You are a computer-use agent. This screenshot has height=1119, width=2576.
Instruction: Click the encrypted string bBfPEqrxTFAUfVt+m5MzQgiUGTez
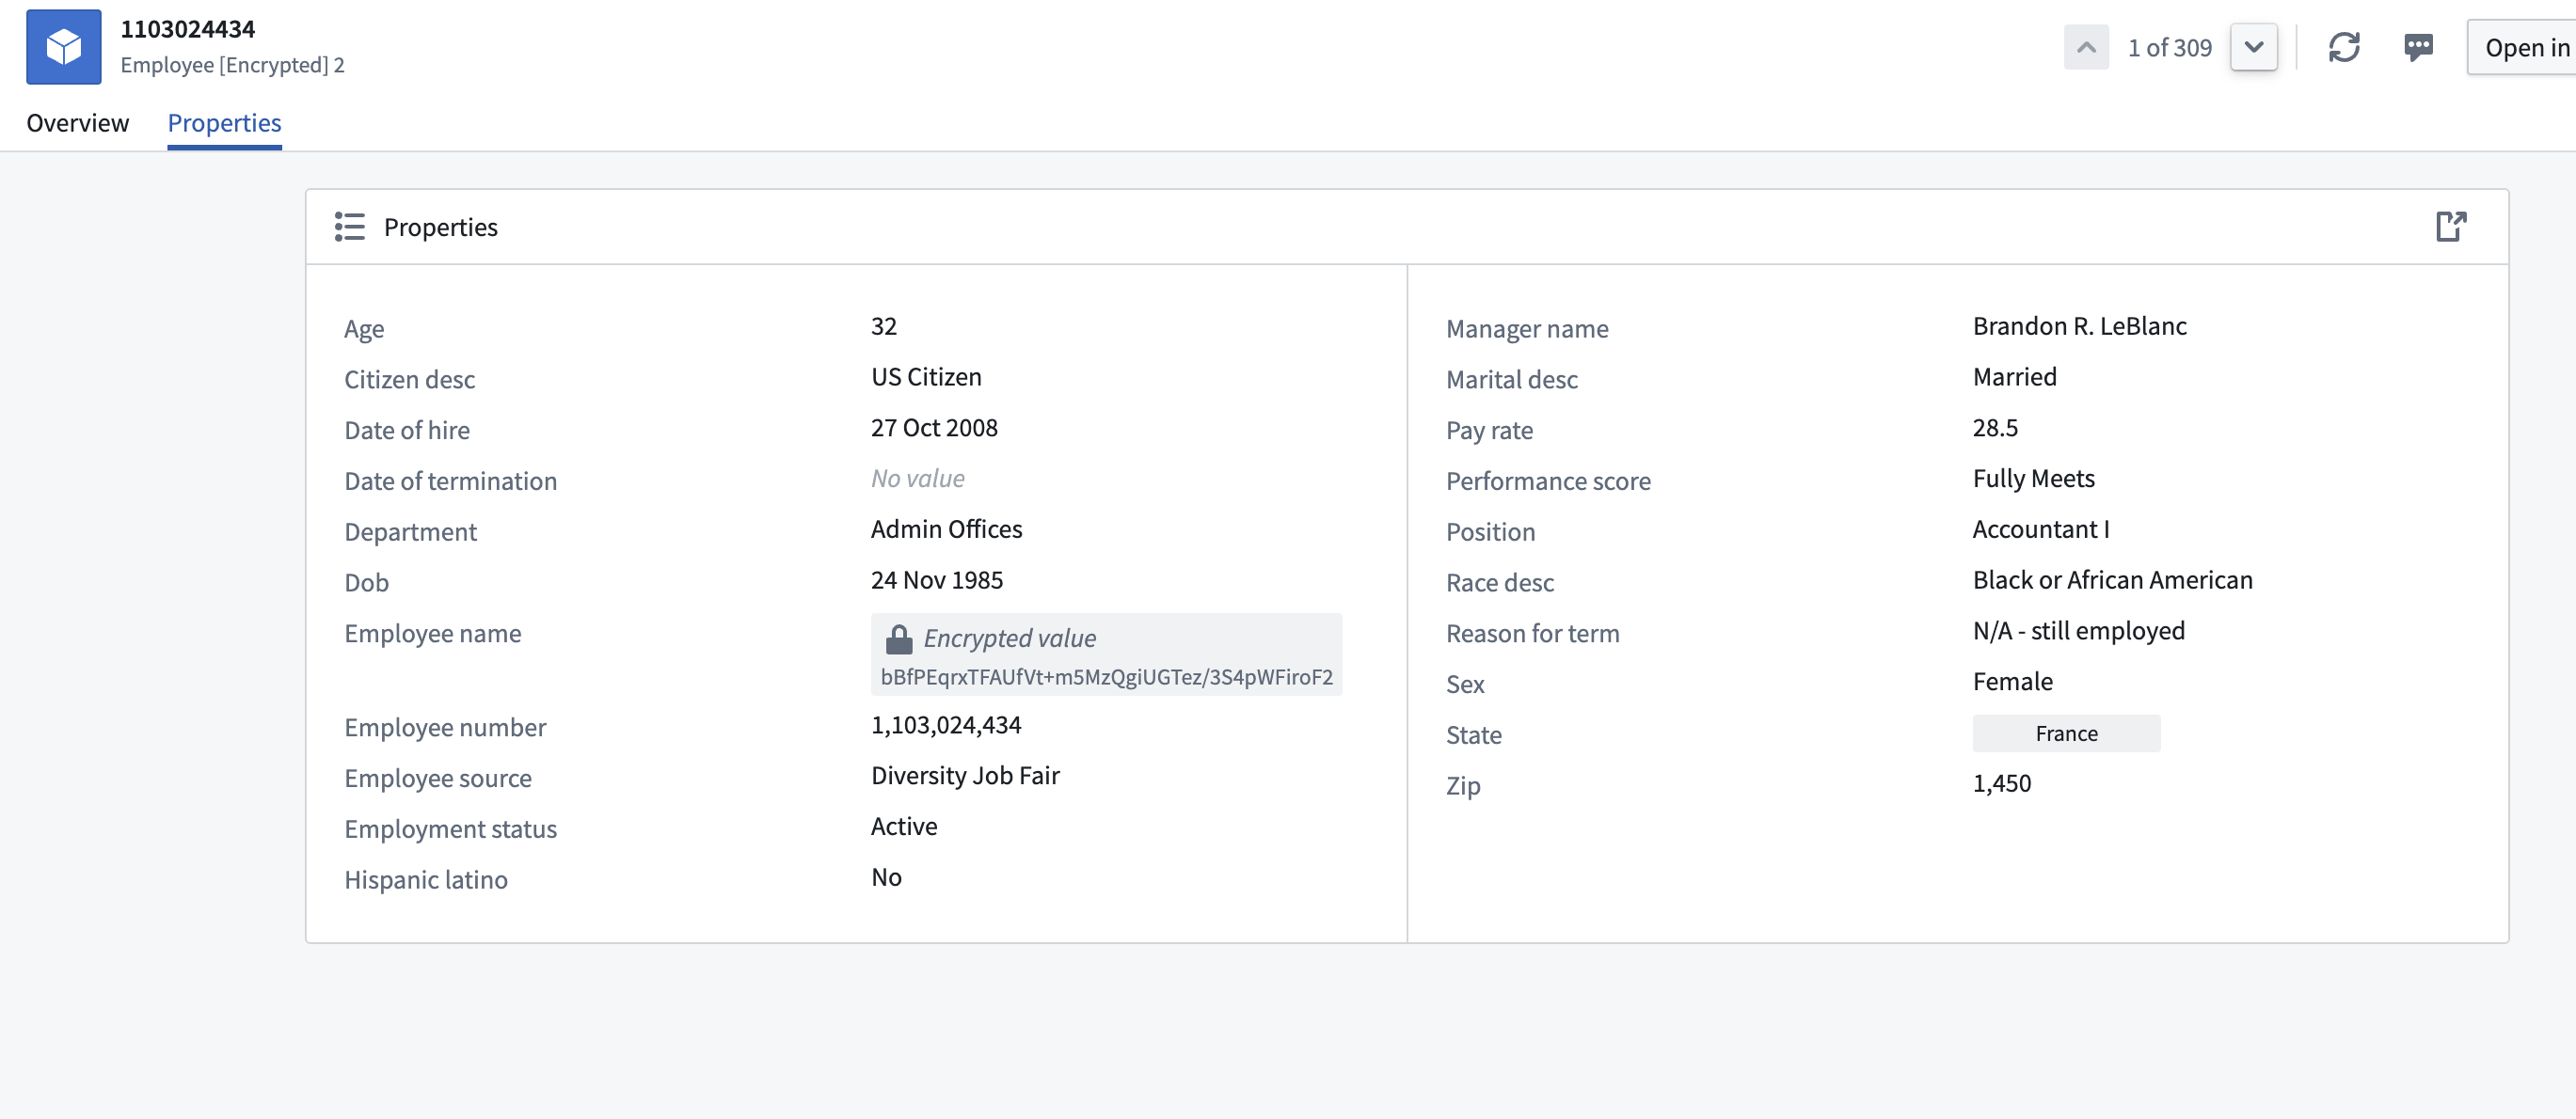[1106, 677]
